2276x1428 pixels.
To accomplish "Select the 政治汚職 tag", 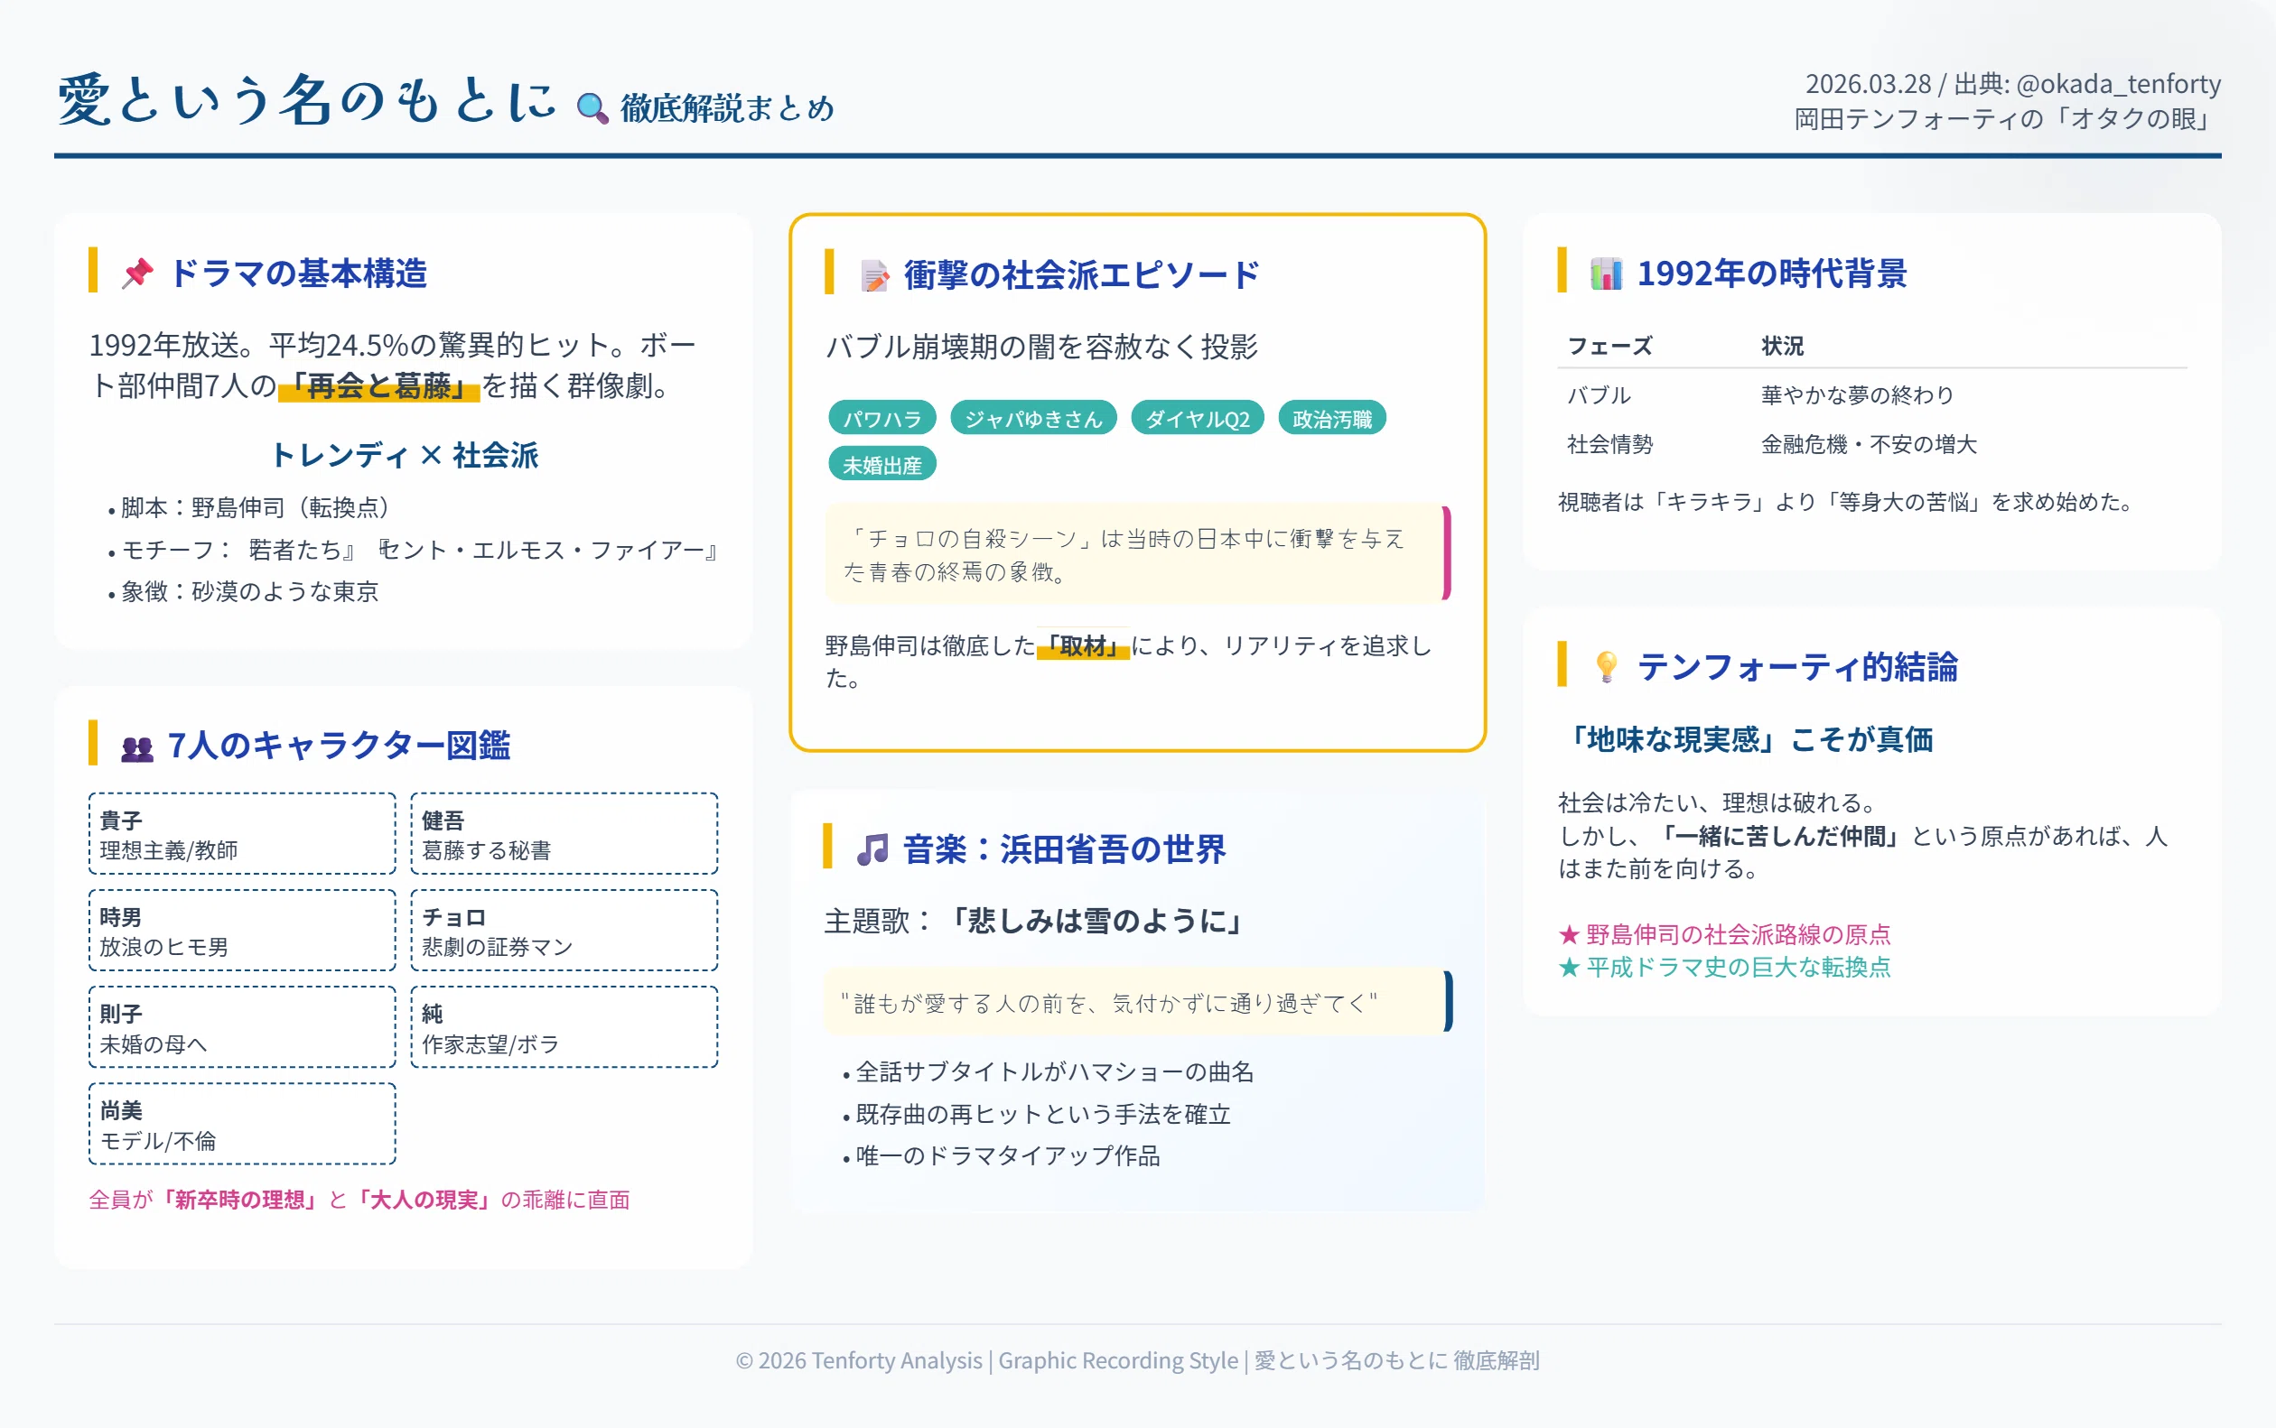I will tap(1331, 419).
